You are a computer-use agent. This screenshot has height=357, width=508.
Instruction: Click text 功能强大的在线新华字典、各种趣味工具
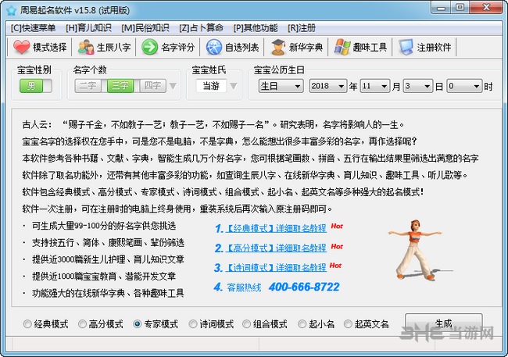(108, 293)
